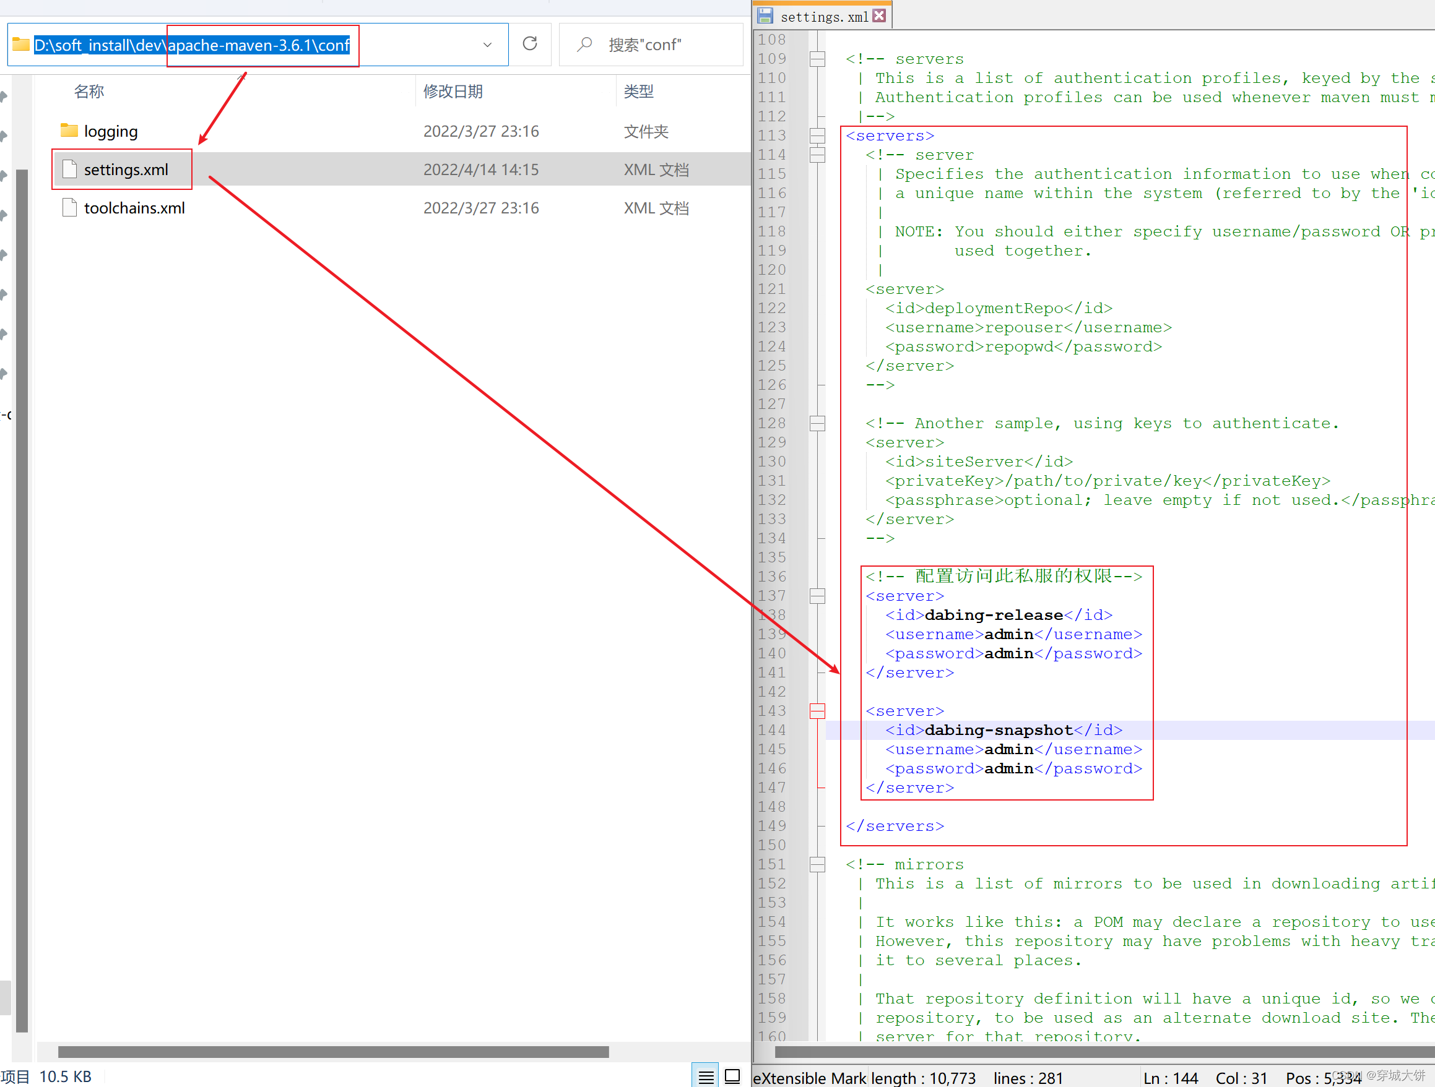Click the settings.xml file icon in Explorer
Viewport: 1435px width, 1087px height.
click(69, 169)
